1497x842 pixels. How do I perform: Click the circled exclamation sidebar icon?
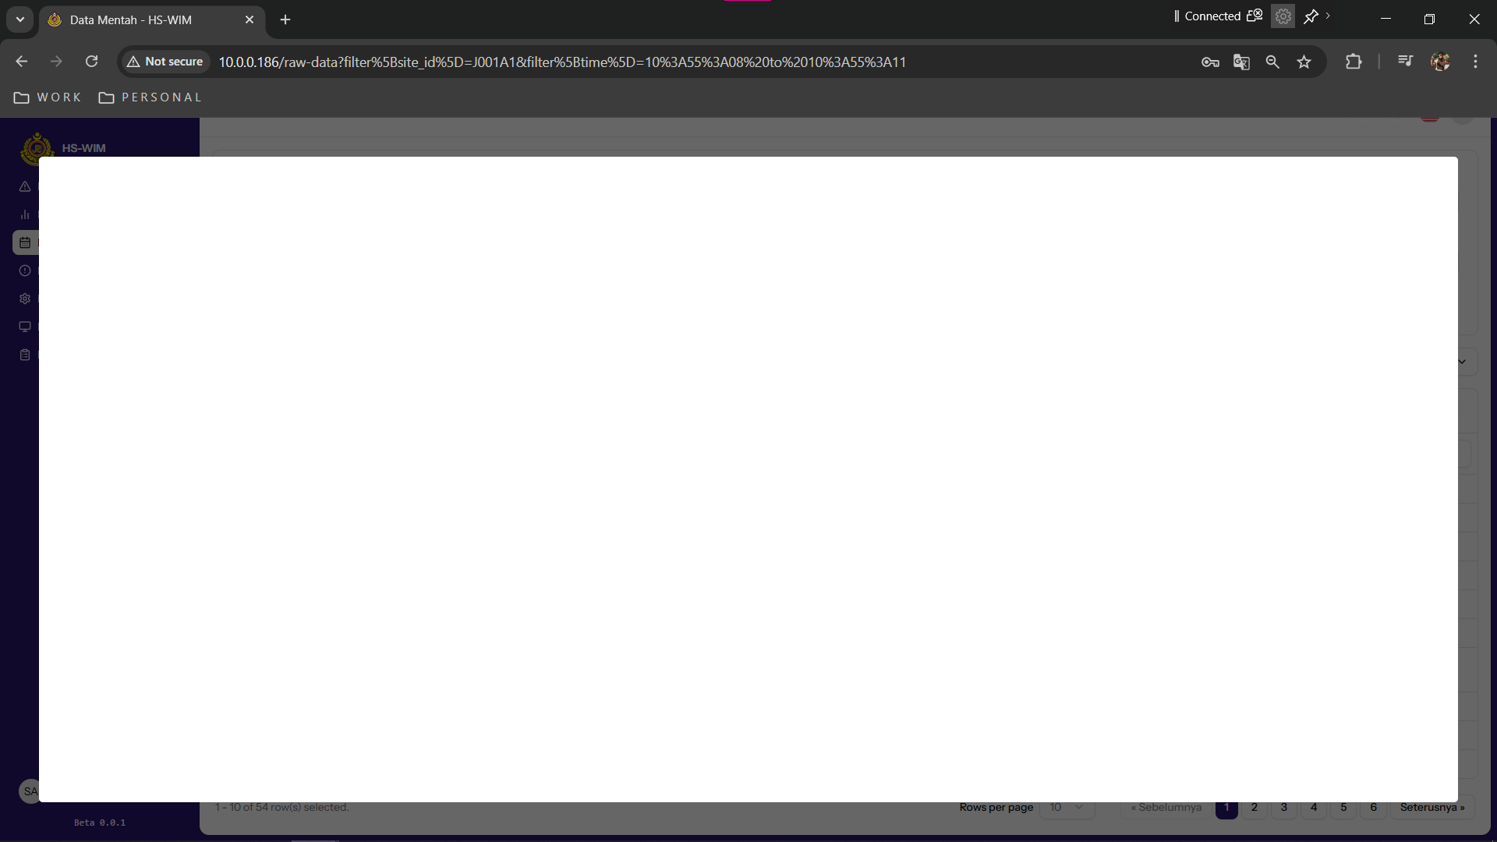click(25, 271)
